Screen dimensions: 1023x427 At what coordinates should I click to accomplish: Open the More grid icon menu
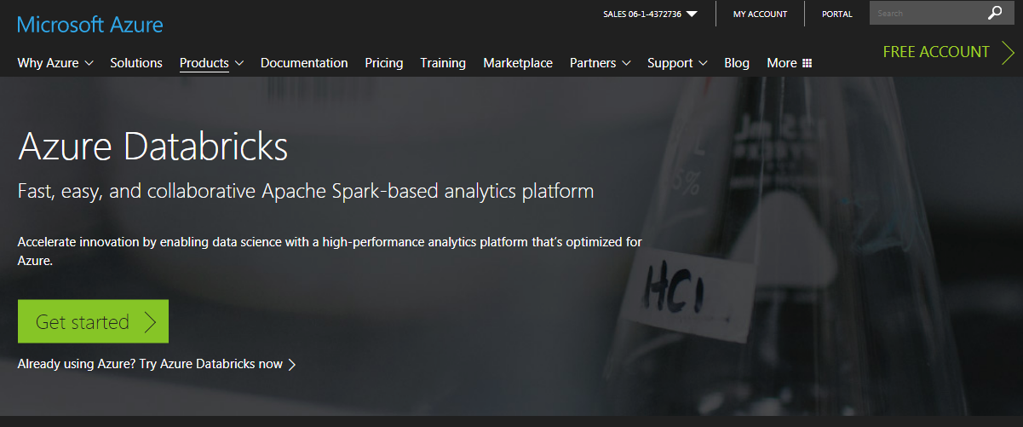pyautogui.click(x=807, y=63)
